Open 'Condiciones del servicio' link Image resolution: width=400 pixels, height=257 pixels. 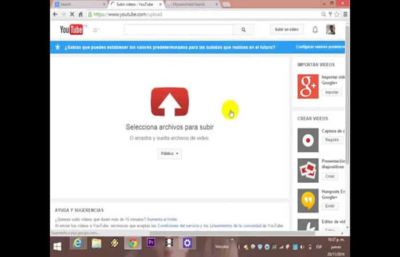click(178, 226)
